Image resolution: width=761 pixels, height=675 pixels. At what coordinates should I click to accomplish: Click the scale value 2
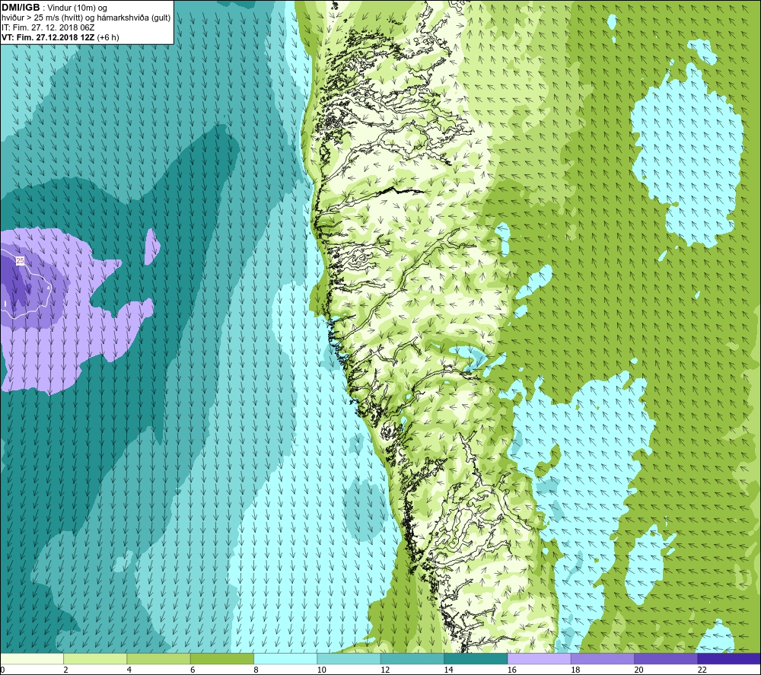tap(65, 670)
